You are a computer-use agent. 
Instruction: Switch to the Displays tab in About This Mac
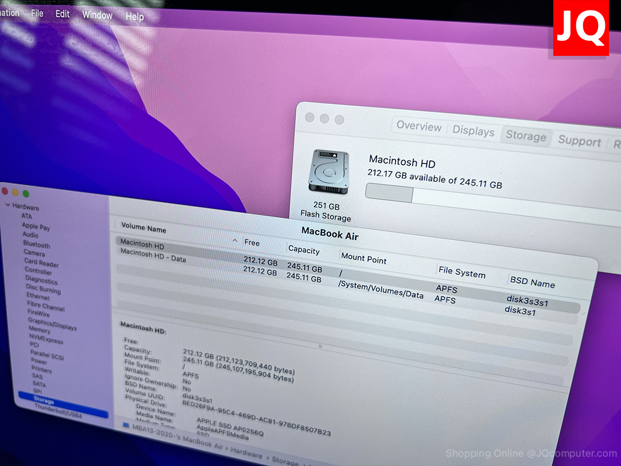tap(474, 131)
